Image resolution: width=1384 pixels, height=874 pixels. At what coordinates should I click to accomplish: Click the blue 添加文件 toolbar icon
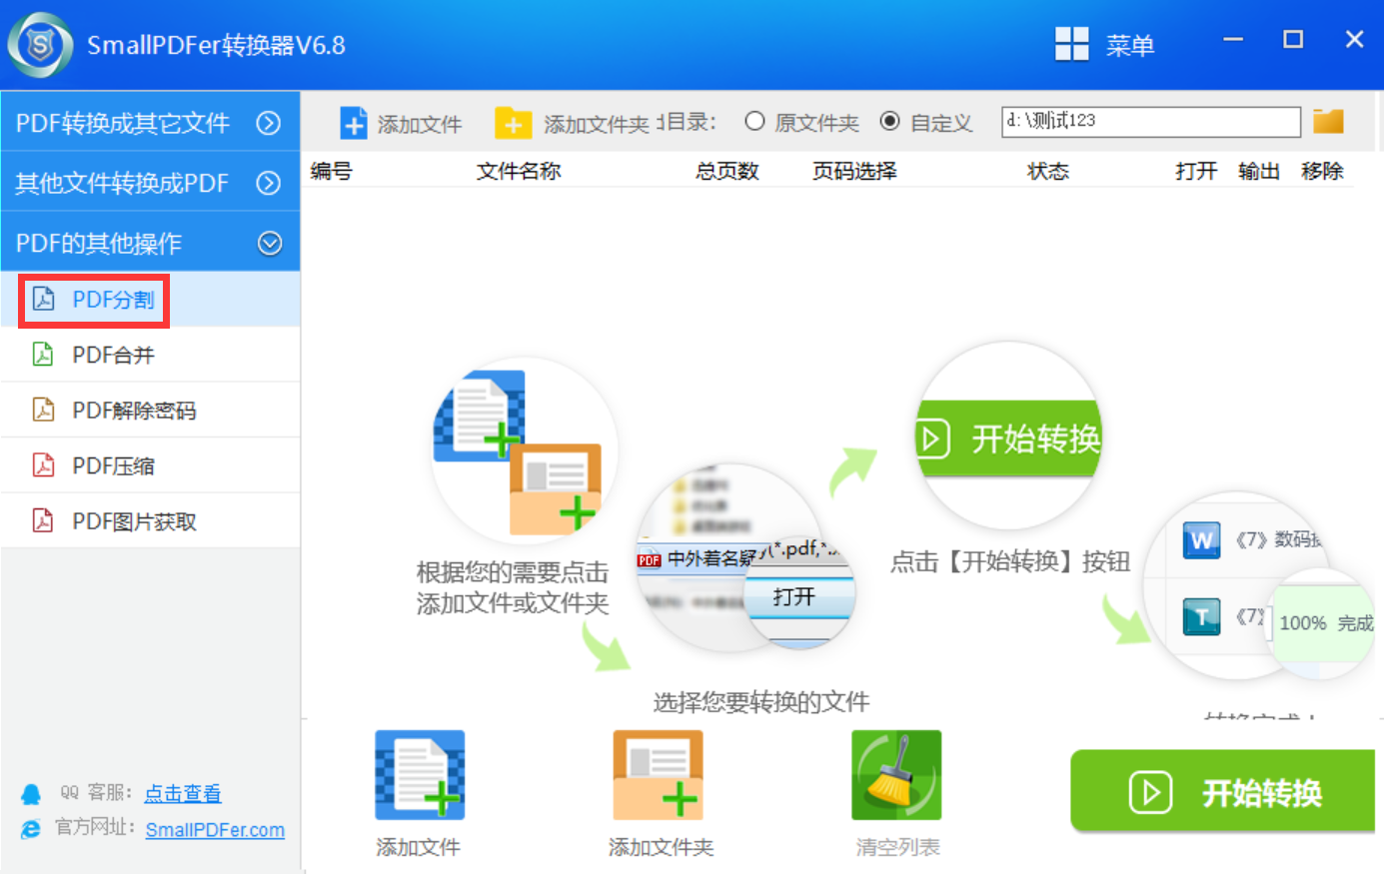coord(354,123)
